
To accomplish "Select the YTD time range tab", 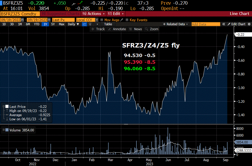I will [37, 24].
